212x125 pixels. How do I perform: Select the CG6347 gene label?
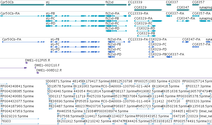183,7
